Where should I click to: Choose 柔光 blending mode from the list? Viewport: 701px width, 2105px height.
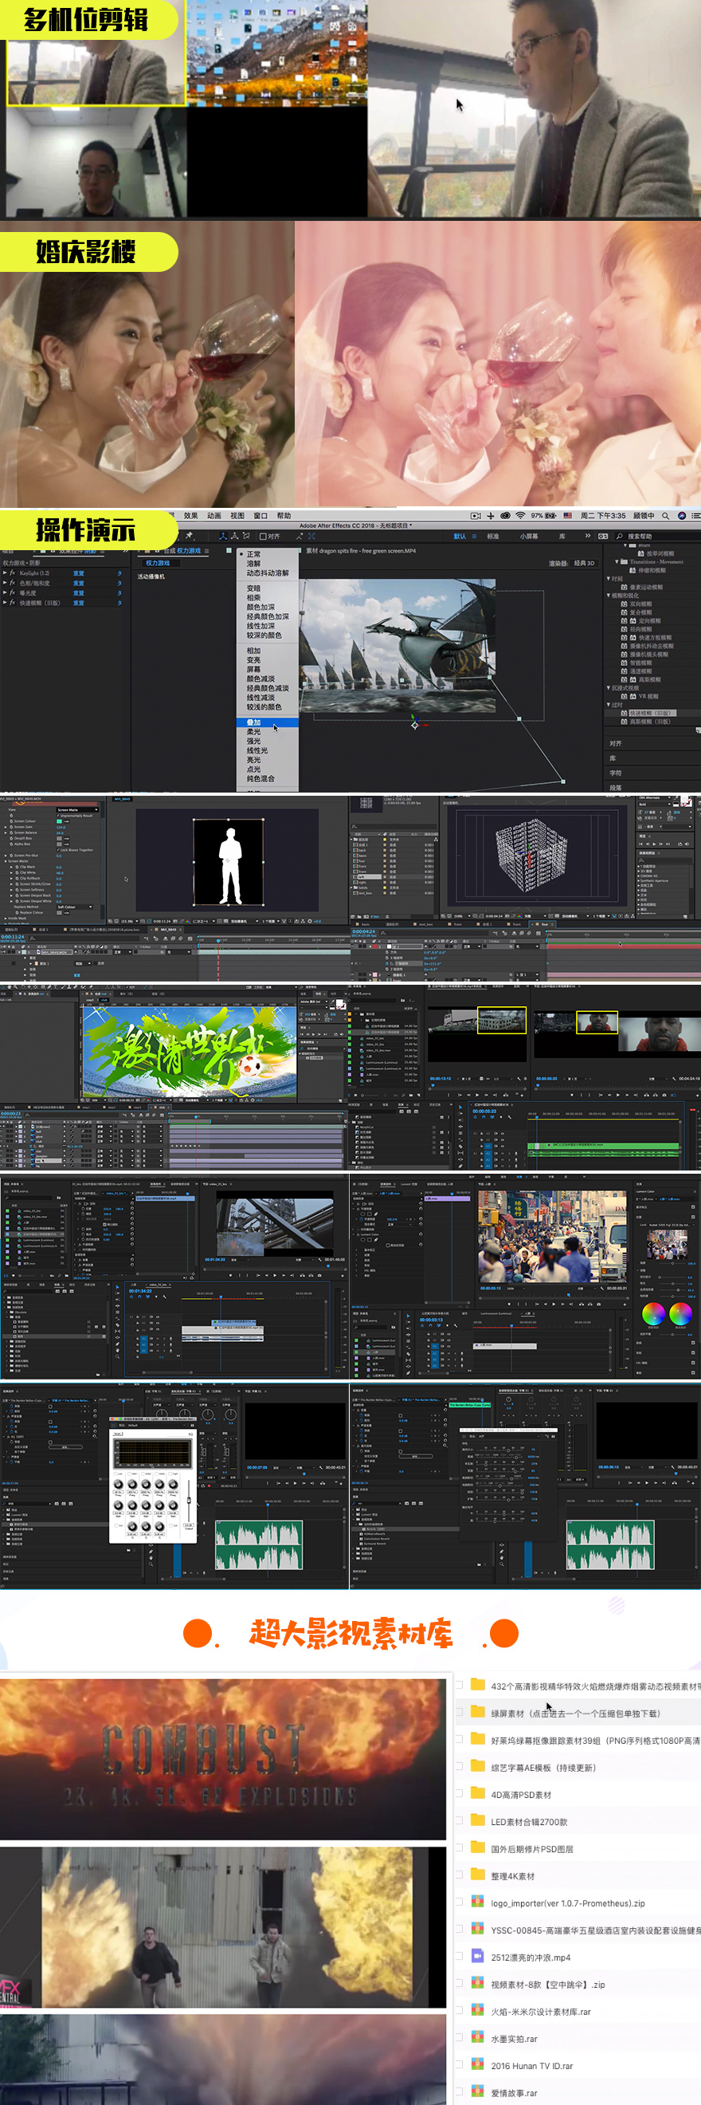268,732
